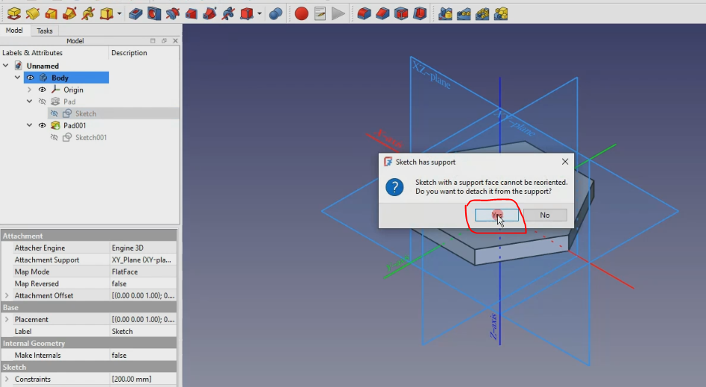Open the Macros dialog icon
Screen dimensions: 706x387
(x=320, y=14)
